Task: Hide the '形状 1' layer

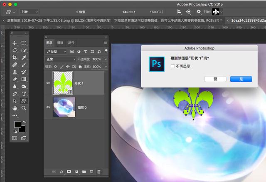Action: click(x=48, y=83)
